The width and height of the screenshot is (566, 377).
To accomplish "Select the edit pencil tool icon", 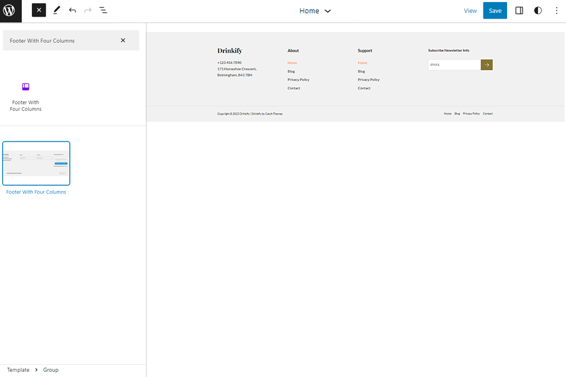I will click(x=56, y=10).
